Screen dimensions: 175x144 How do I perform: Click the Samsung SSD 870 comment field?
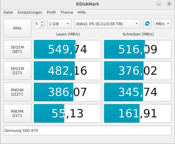87,131
